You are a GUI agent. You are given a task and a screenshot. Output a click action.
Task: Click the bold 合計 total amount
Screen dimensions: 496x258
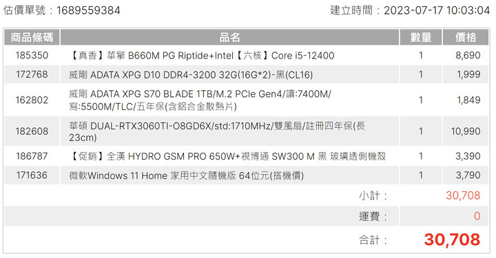tap(452, 239)
